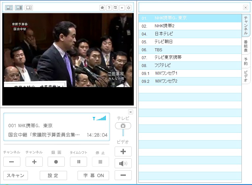The width and height of the screenshot is (252, 185).
Task: Increase volume with the plus button
Action: tap(123, 151)
